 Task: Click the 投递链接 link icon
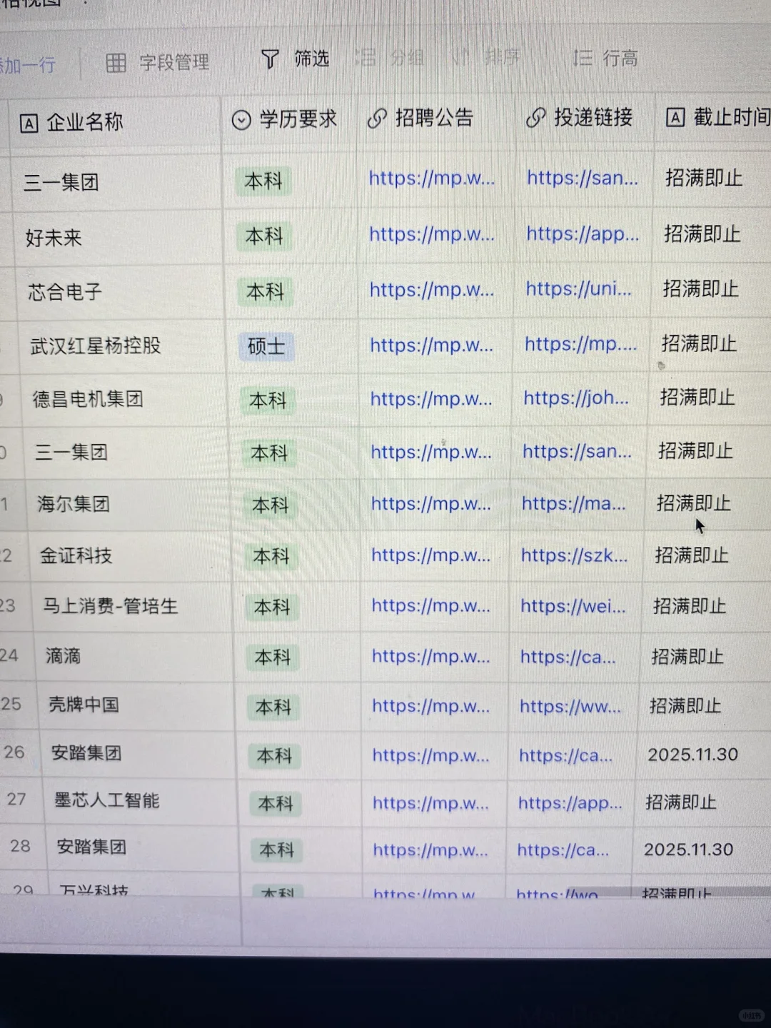coord(535,118)
